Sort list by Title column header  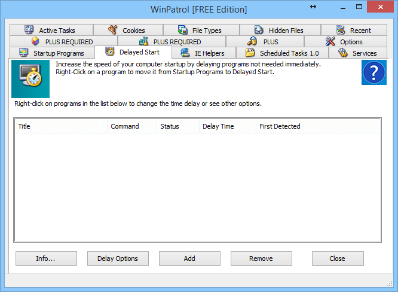click(61, 126)
